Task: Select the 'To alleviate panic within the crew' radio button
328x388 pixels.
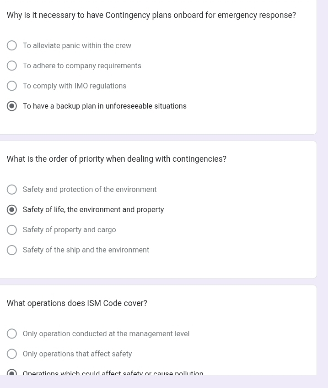Action: point(12,45)
